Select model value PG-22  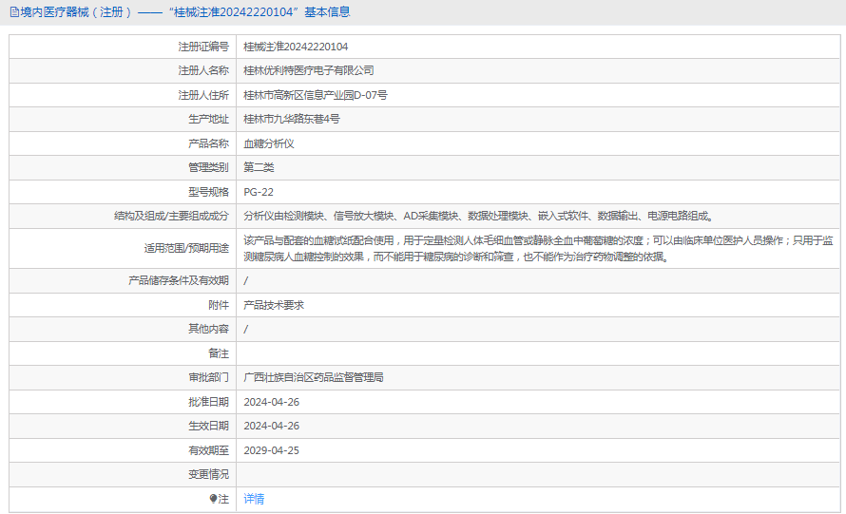pyautogui.click(x=259, y=192)
